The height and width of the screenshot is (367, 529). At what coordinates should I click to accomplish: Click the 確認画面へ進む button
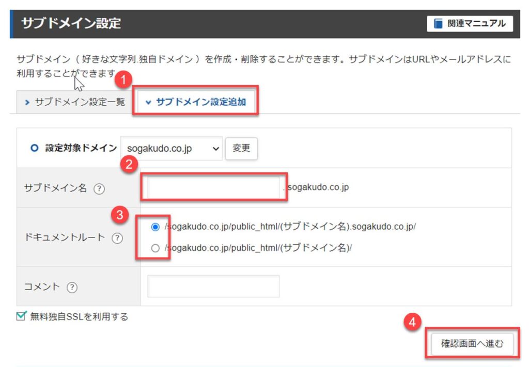pos(472,344)
